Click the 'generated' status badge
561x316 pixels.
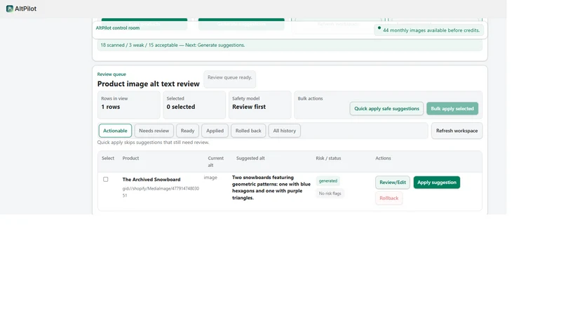tap(328, 181)
